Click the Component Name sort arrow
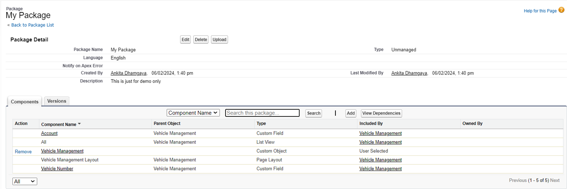This screenshot has width=567, height=189. click(x=79, y=124)
